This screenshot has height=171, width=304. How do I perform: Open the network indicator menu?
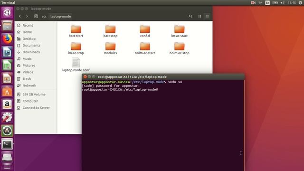260,3
